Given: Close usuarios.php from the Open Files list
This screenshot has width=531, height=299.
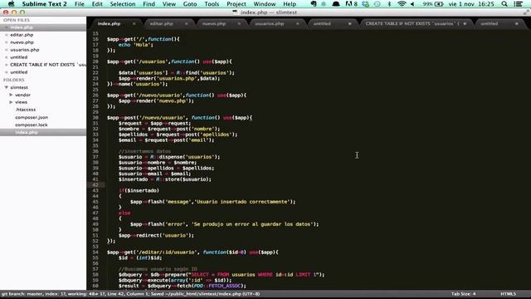Looking at the screenshot, I should (6, 50).
